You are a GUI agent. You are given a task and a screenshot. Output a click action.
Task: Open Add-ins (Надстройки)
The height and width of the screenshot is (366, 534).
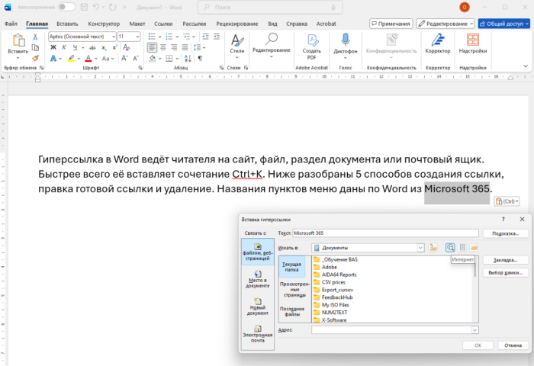coord(473,43)
